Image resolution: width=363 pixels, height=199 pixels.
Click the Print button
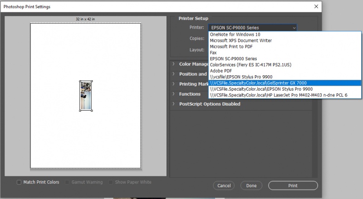click(x=293, y=185)
